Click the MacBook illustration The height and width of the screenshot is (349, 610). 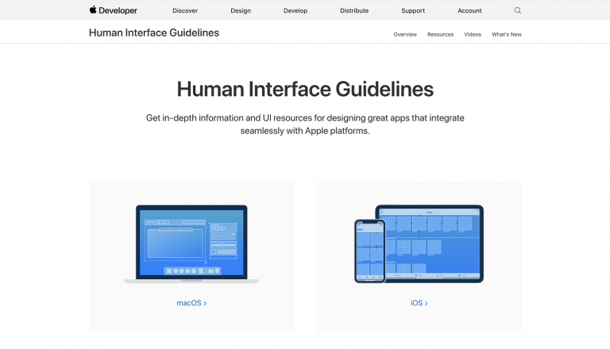(191, 244)
